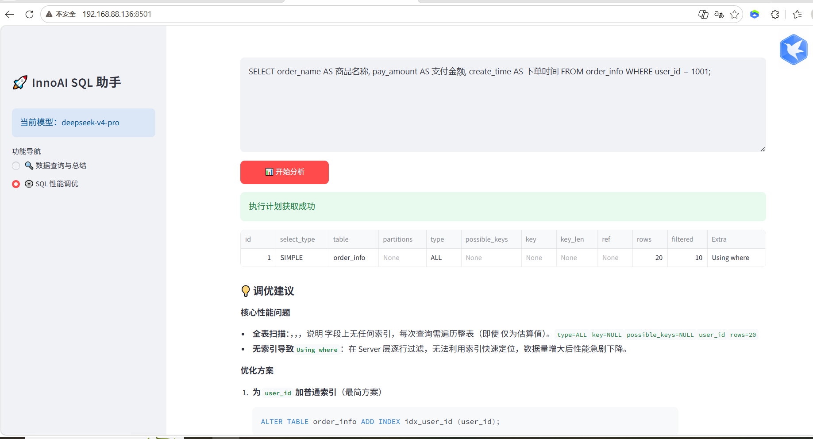
Task: Click the possible_keys column header
Action: (x=491, y=239)
